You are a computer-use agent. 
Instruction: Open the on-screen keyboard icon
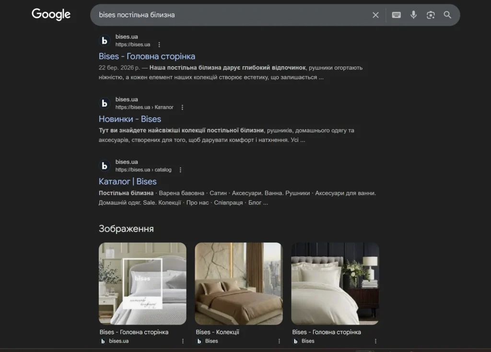396,15
